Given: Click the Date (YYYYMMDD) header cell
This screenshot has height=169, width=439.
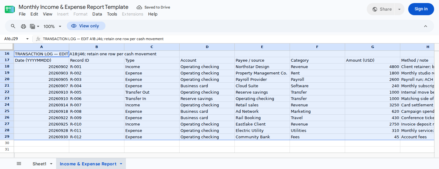Looking at the screenshot, I should point(41,60).
